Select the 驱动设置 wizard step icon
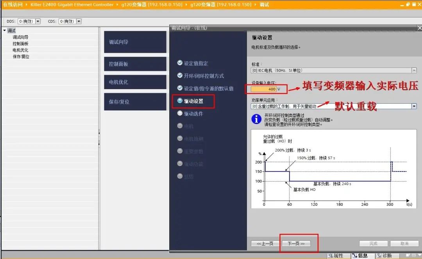 (x=180, y=101)
